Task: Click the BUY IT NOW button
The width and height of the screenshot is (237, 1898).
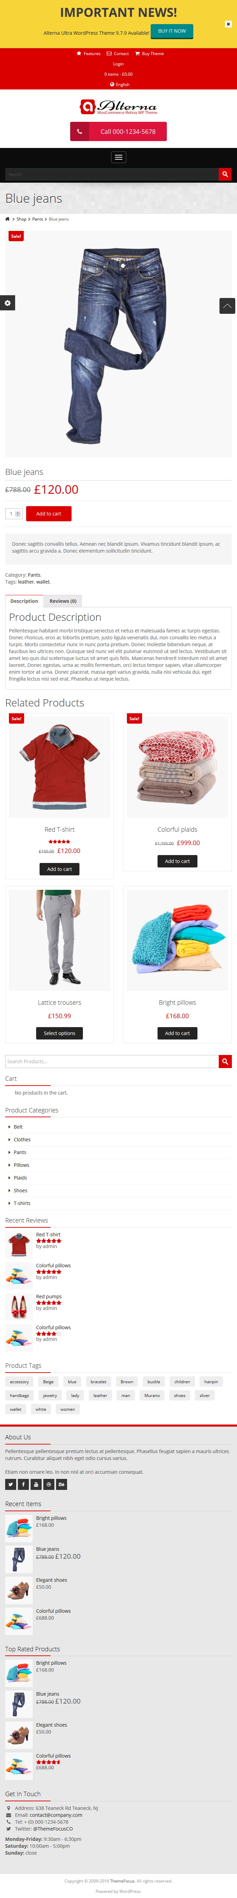Action: [x=172, y=31]
